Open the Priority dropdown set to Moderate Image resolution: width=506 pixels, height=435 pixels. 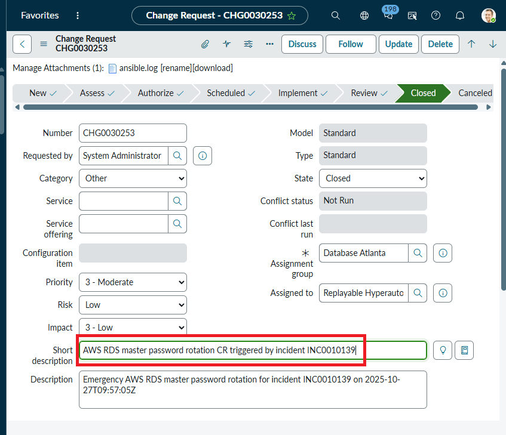tap(133, 282)
